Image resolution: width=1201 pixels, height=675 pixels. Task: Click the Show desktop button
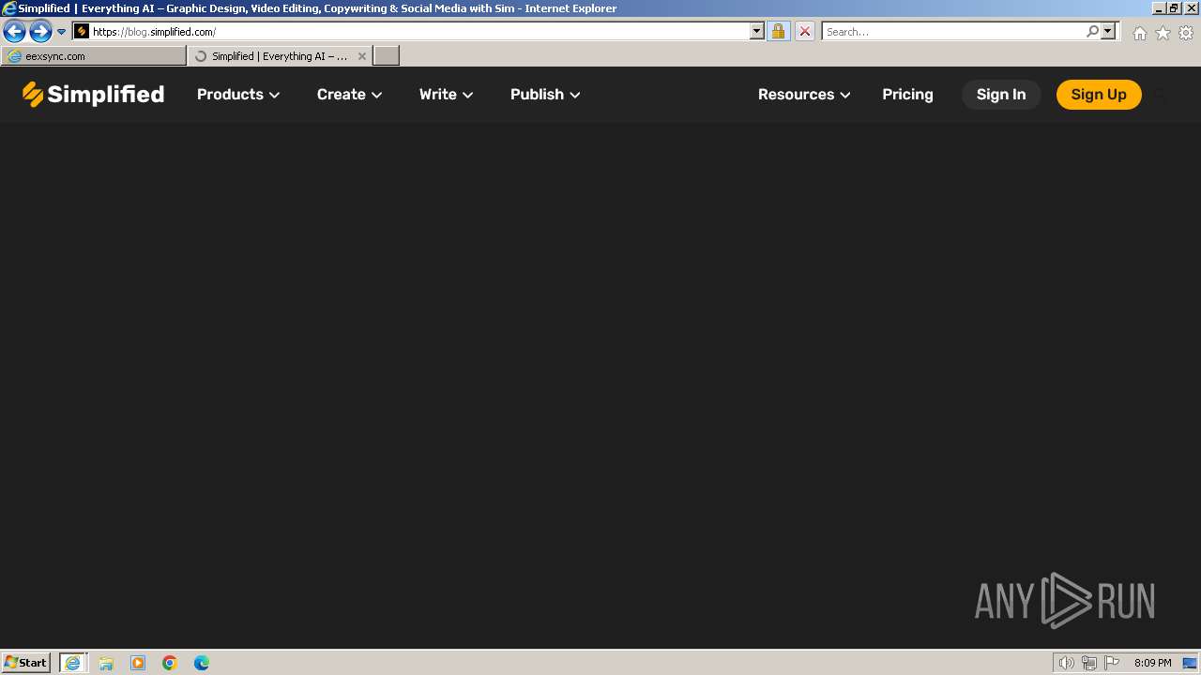1191,663
